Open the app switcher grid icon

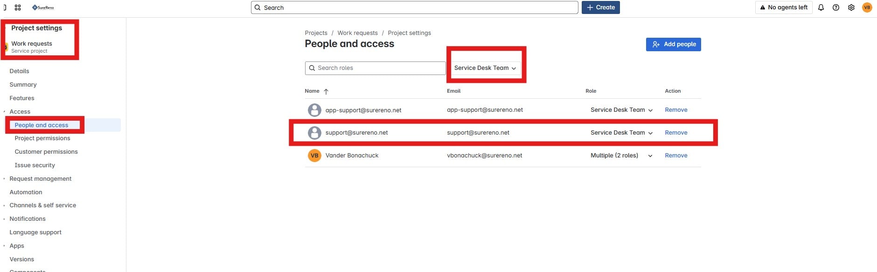pyautogui.click(x=18, y=7)
